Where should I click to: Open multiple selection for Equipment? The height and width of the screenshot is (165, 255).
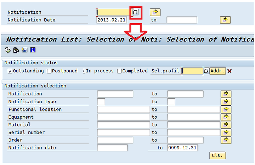tap(226, 117)
